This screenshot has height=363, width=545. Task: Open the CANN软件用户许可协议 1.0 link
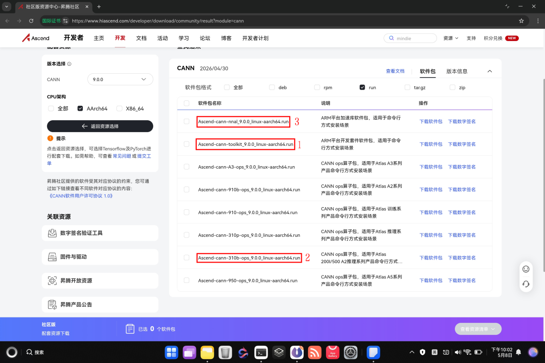click(81, 196)
